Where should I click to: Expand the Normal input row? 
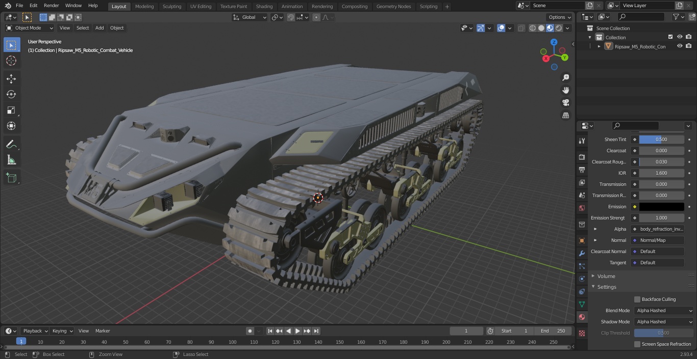[595, 240]
